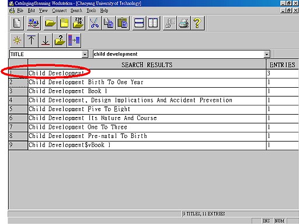This screenshot has width=299, height=224.
Task: Restore the inner document window
Action: tap(289, 11)
